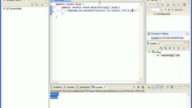The image size is (192, 108).
Task: Switch to the Declaration tab
Action: pyautogui.click(x=83, y=87)
